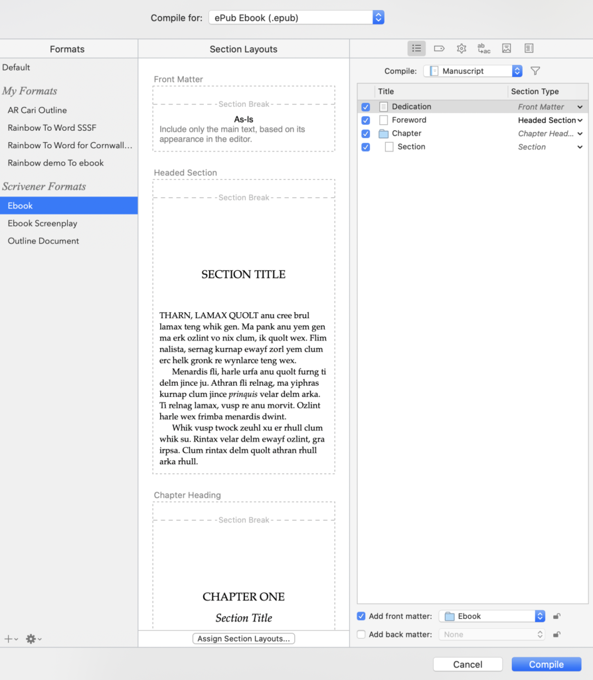593x680 pixels.
Task: Select the Cover image icon
Action: coord(506,48)
